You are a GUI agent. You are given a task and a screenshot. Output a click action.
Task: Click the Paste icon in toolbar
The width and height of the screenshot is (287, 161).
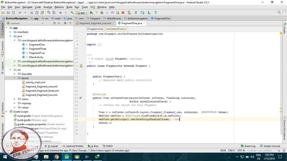42,13
